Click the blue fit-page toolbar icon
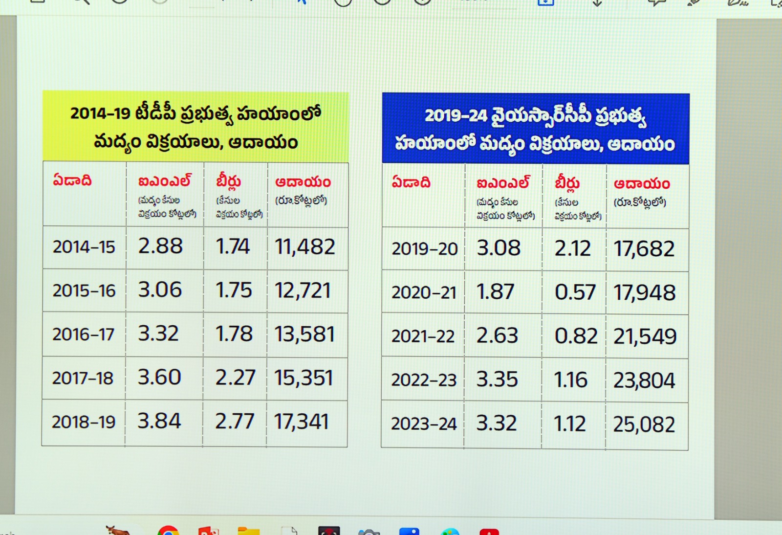 click(x=545, y=2)
